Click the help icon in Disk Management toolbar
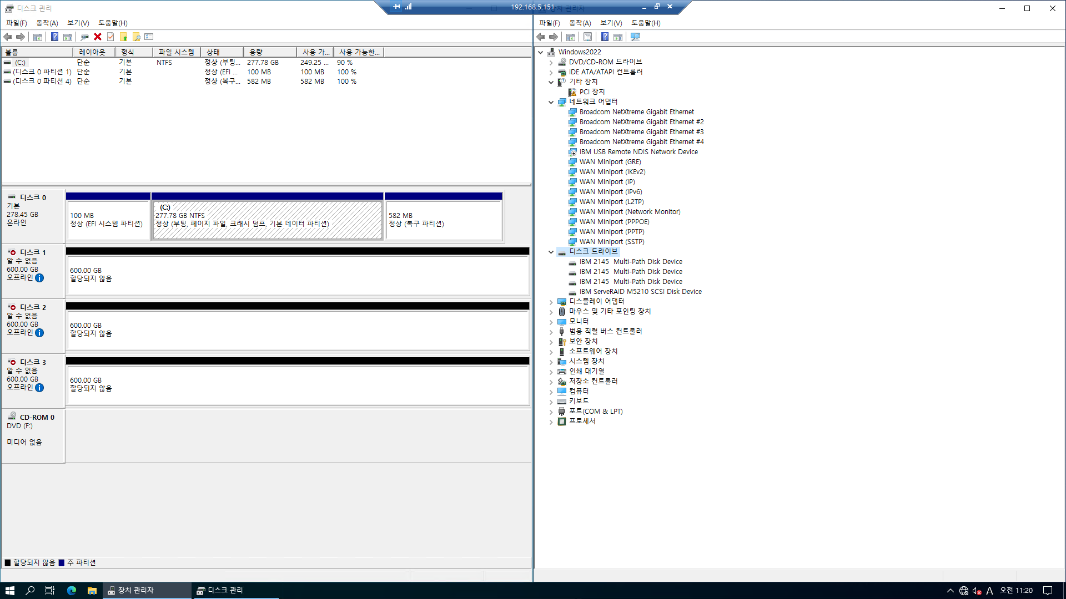 (x=54, y=37)
